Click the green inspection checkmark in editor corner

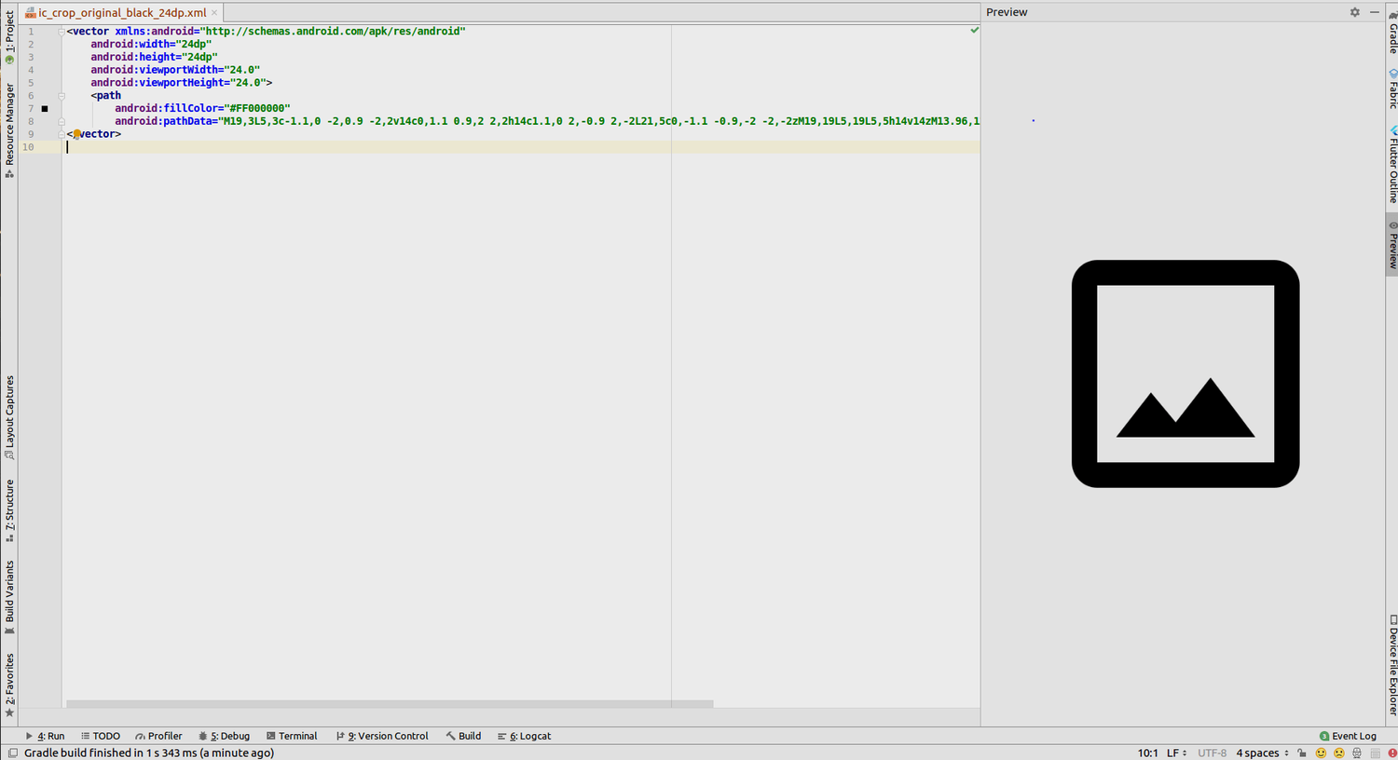pos(974,30)
